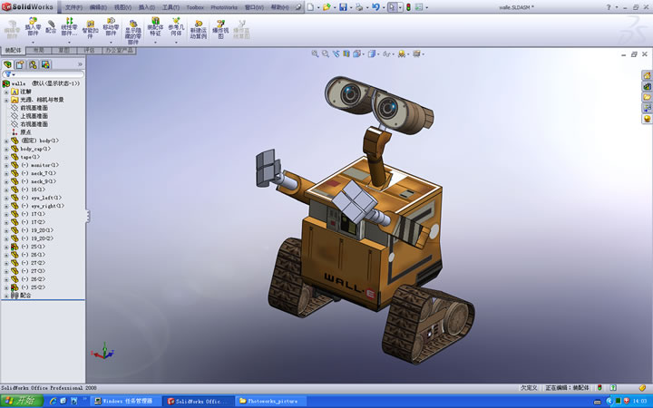Screen dimensions: 653x408
Task: Open the PhotoWorks menu
Action: [224, 7]
